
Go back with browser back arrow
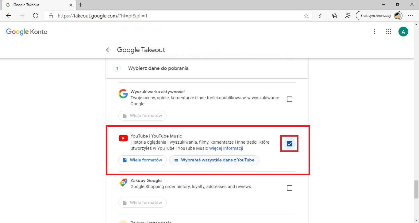tap(9, 16)
